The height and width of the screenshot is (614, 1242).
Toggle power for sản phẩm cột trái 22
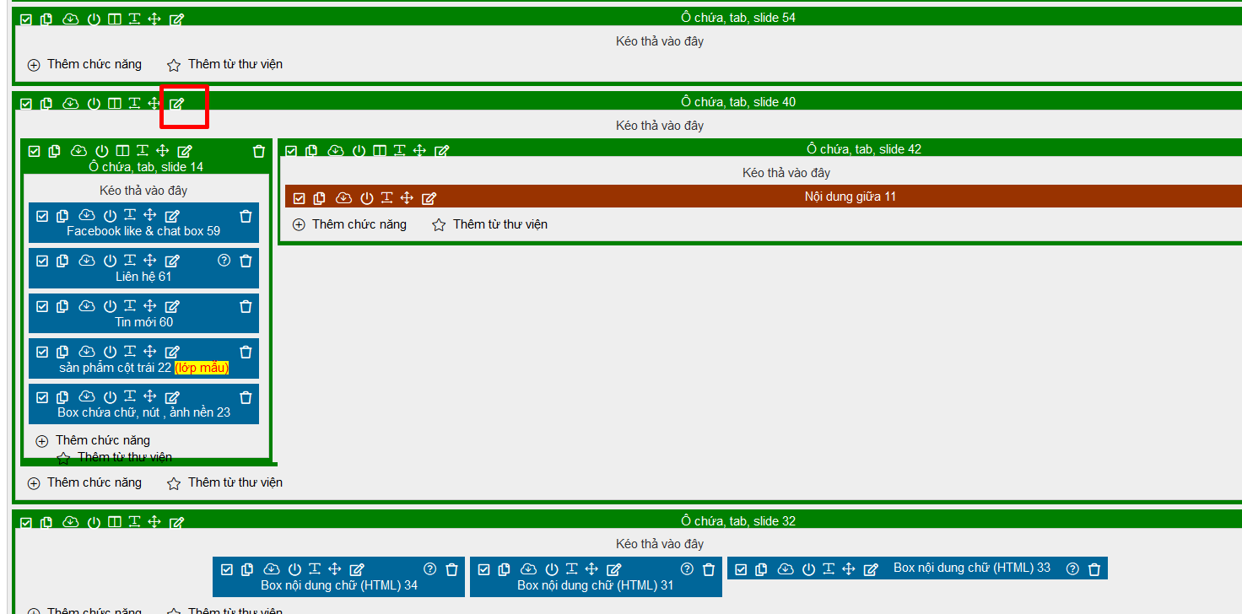[110, 352]
